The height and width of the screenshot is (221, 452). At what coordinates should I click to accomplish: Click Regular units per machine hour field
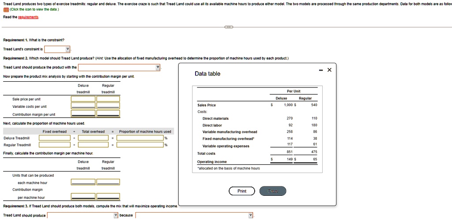(108, 182)
